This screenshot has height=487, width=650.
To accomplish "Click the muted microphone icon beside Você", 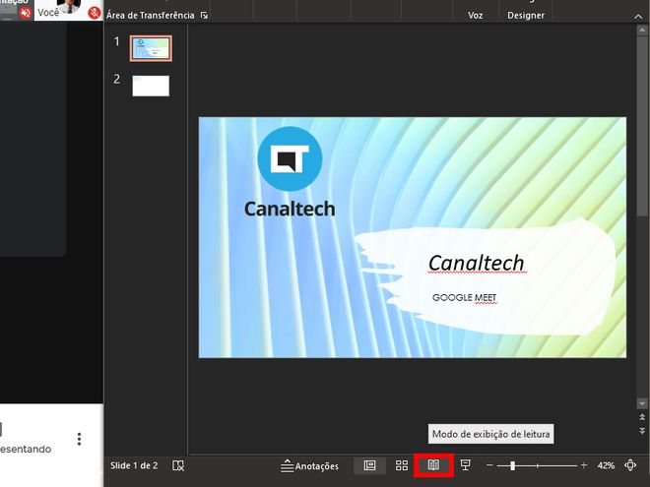I will click(x=95, y=13).
